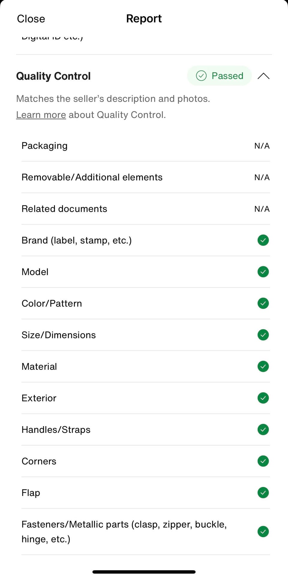Tap the home indicator bar
The width and height of the screenshot is (288, 579).
144,572
